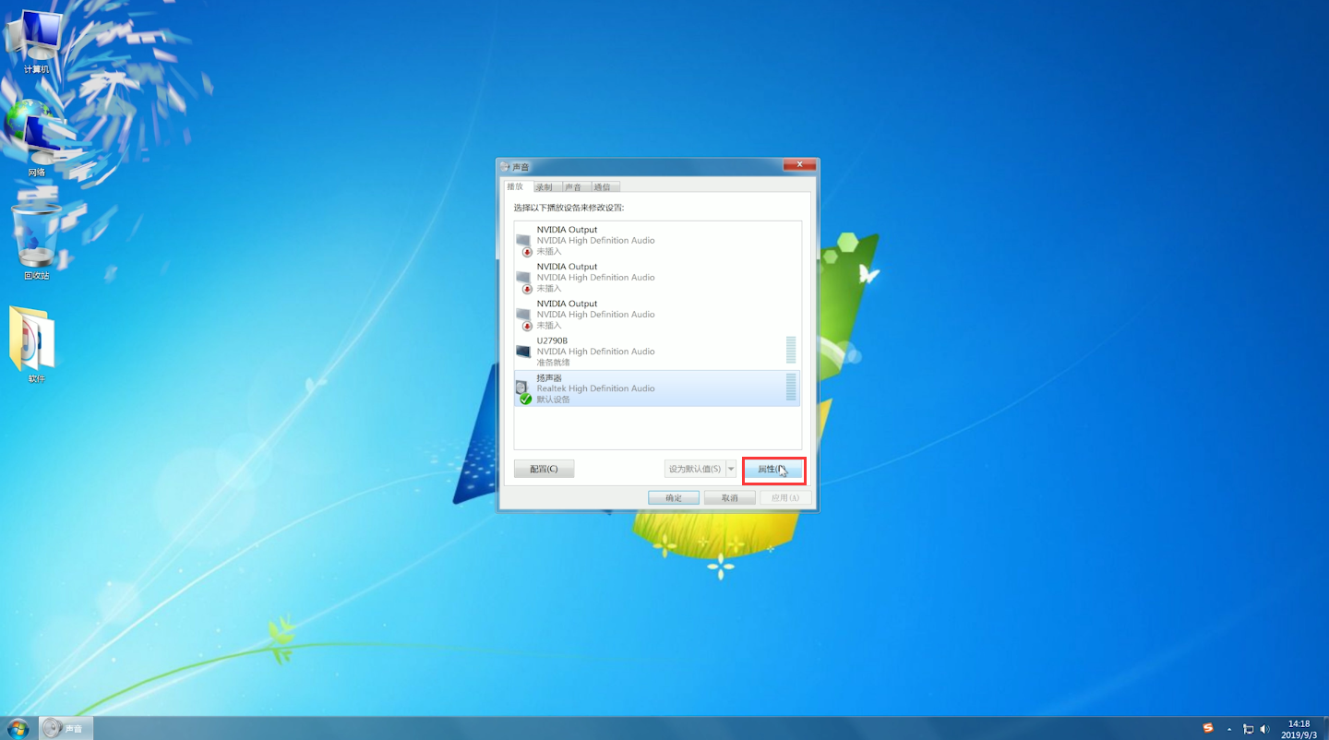Click 'Realtek High Definition Audio' text
Screen dimensions: 1329x740
596,388
